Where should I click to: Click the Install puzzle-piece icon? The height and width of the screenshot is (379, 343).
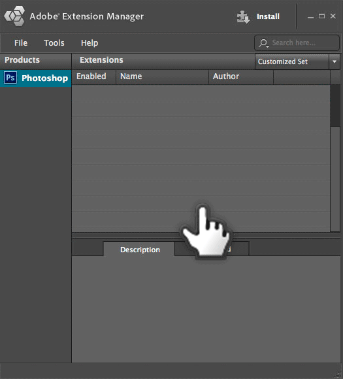point(243,17)
